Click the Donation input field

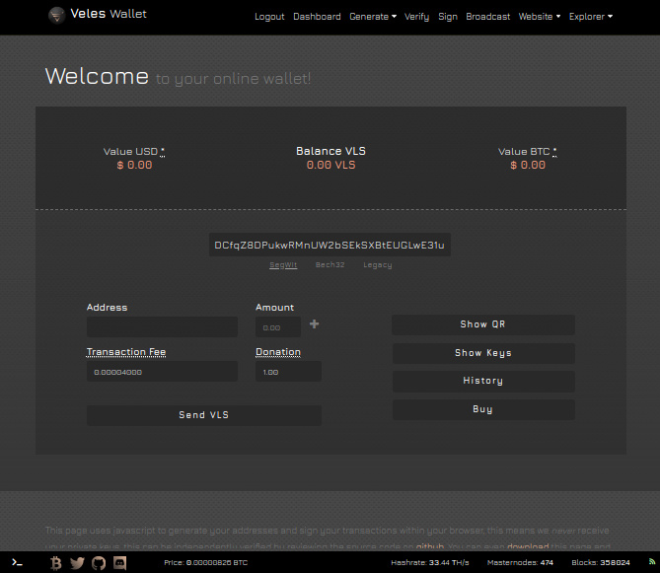pyautogui.click(x=288, y=372)
